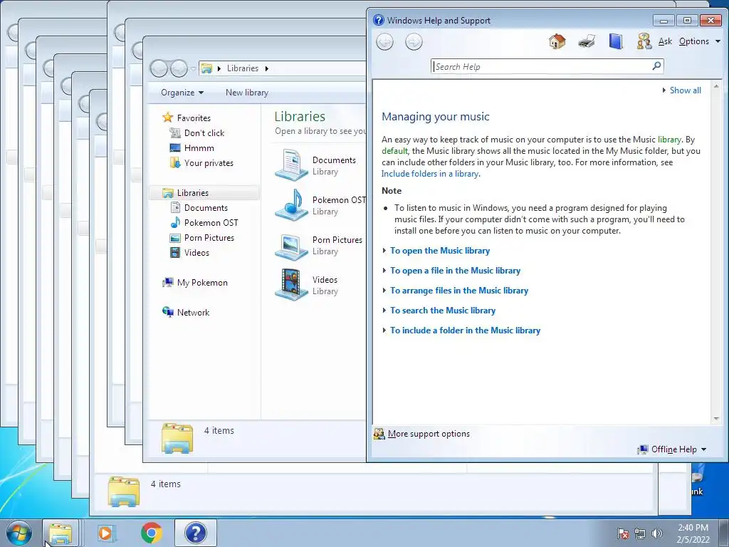The width and height of the screenshot is (729, 547).
Task: Select Favorites star in navigation pane
Action: (168, 118)
